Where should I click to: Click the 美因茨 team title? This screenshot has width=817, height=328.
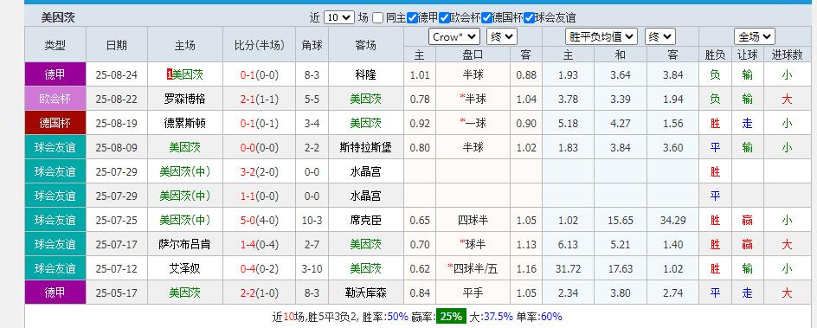pos(58,17)
